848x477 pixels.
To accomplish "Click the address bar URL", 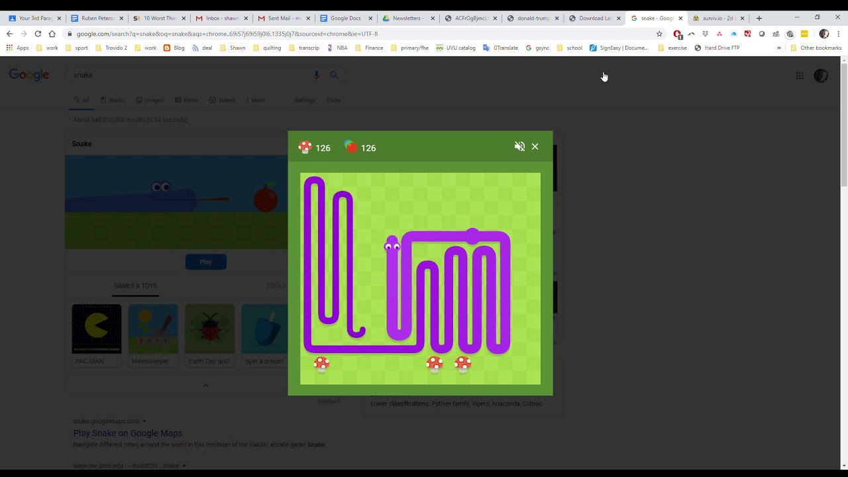I will [227, 34].
